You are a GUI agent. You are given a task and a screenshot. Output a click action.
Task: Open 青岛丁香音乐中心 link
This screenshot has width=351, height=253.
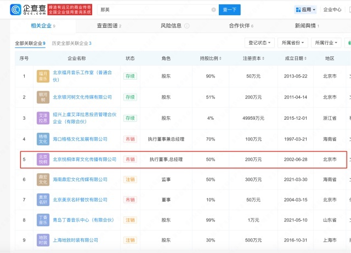point(83,220)
